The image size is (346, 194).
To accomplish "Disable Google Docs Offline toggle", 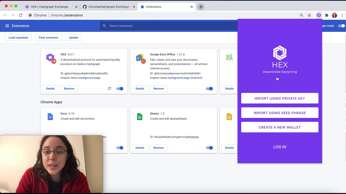I will [209, 89].
